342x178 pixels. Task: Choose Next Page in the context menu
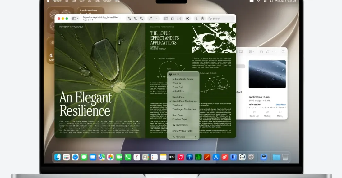(x=178, y=115)
